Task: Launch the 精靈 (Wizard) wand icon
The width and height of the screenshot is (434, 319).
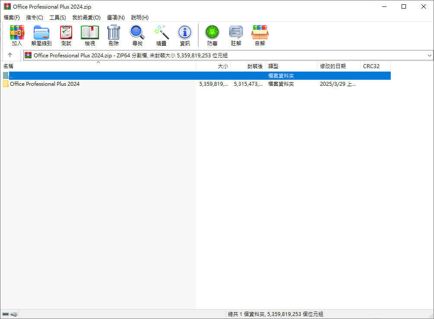Action: tap(161, 35)
